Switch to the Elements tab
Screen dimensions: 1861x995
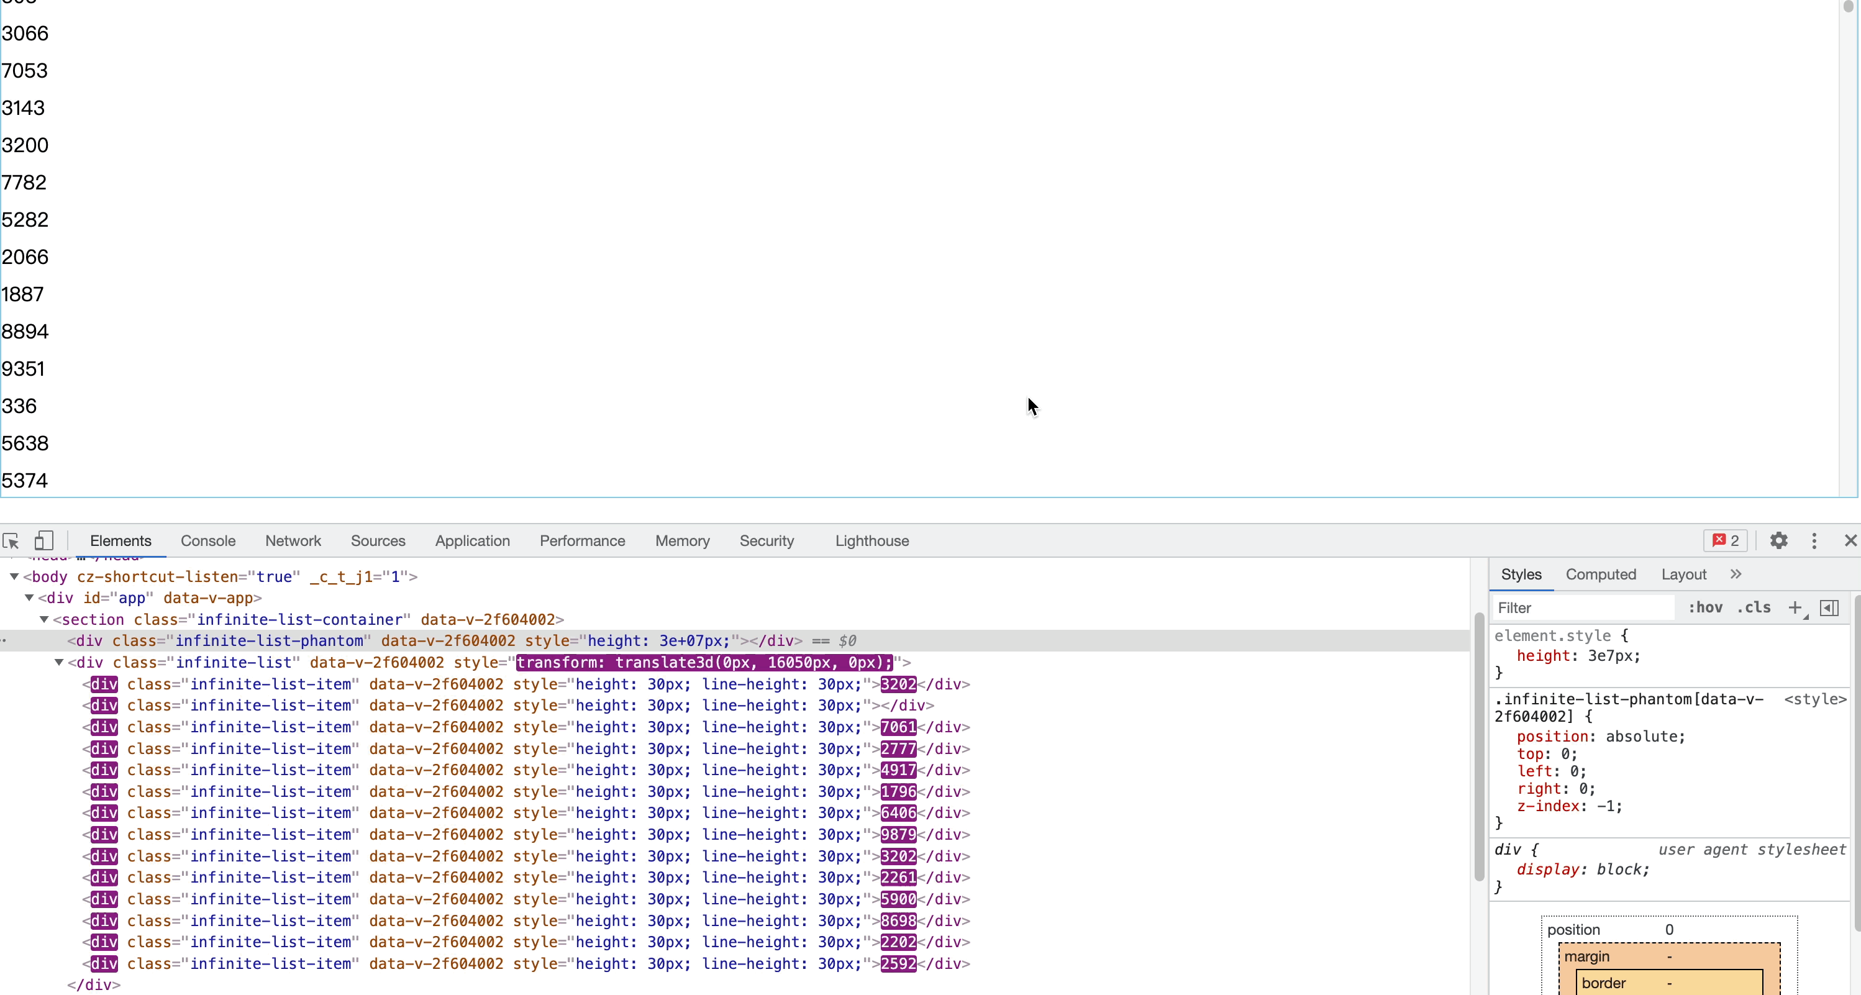(121, 540)
